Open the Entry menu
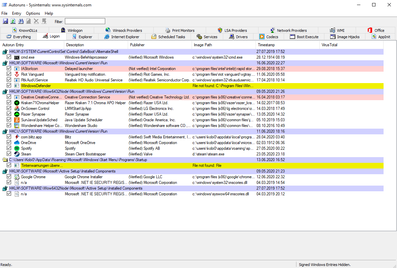The width and height of the screenshot is (397, 268). pos(16,13)
